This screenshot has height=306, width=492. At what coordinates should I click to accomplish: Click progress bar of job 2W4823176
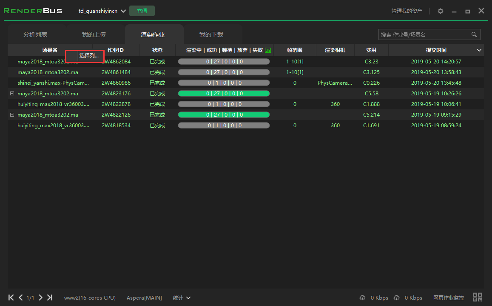224,93
